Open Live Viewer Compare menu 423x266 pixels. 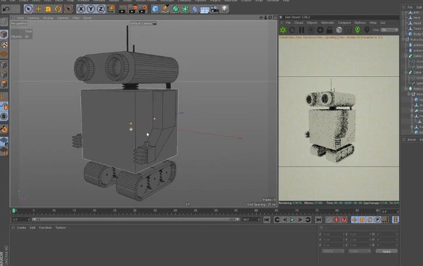344,23
